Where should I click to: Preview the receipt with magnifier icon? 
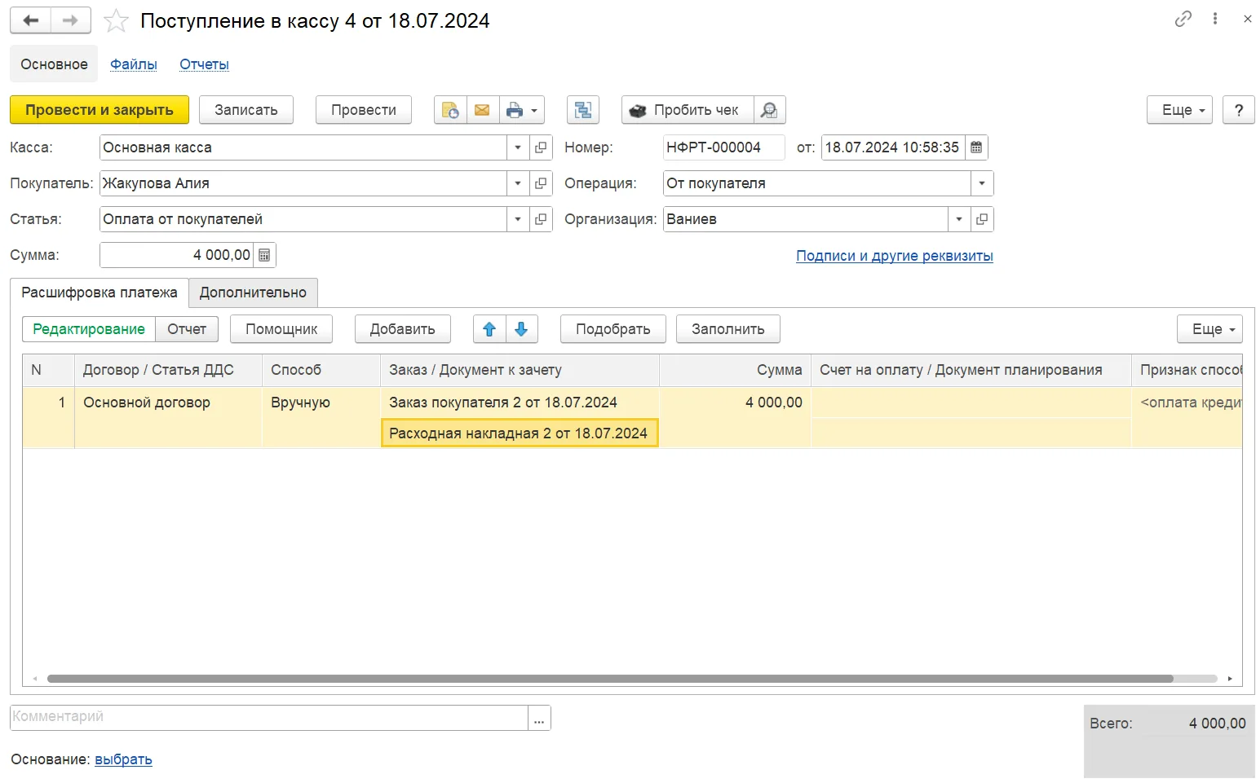coord(769,110)
